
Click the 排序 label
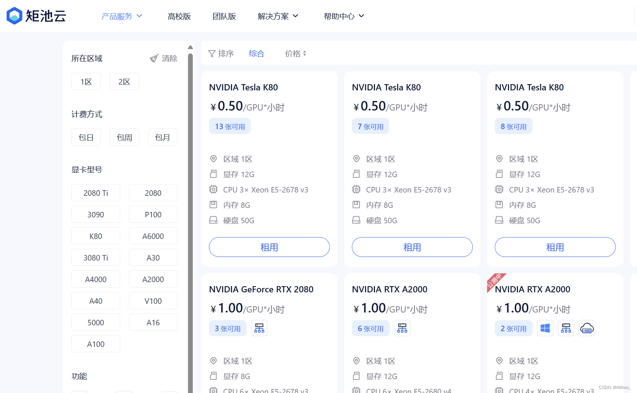[x=226, y=54]
